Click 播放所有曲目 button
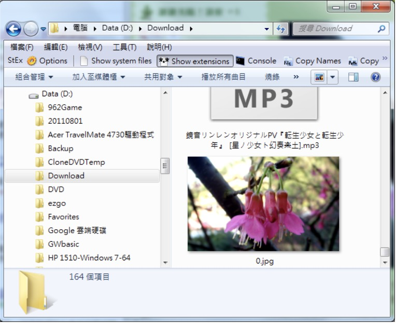This screenshot has height=323, width=396. (223, 77)
